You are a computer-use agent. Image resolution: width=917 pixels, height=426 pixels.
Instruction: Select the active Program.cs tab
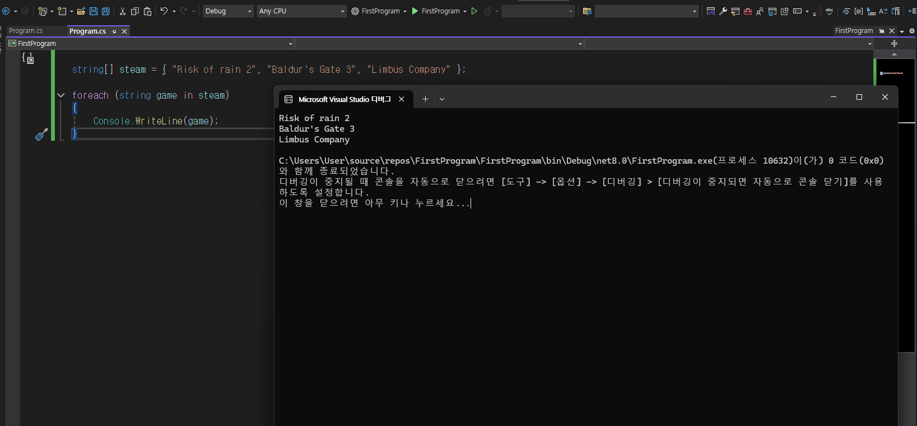coord(87,31)
